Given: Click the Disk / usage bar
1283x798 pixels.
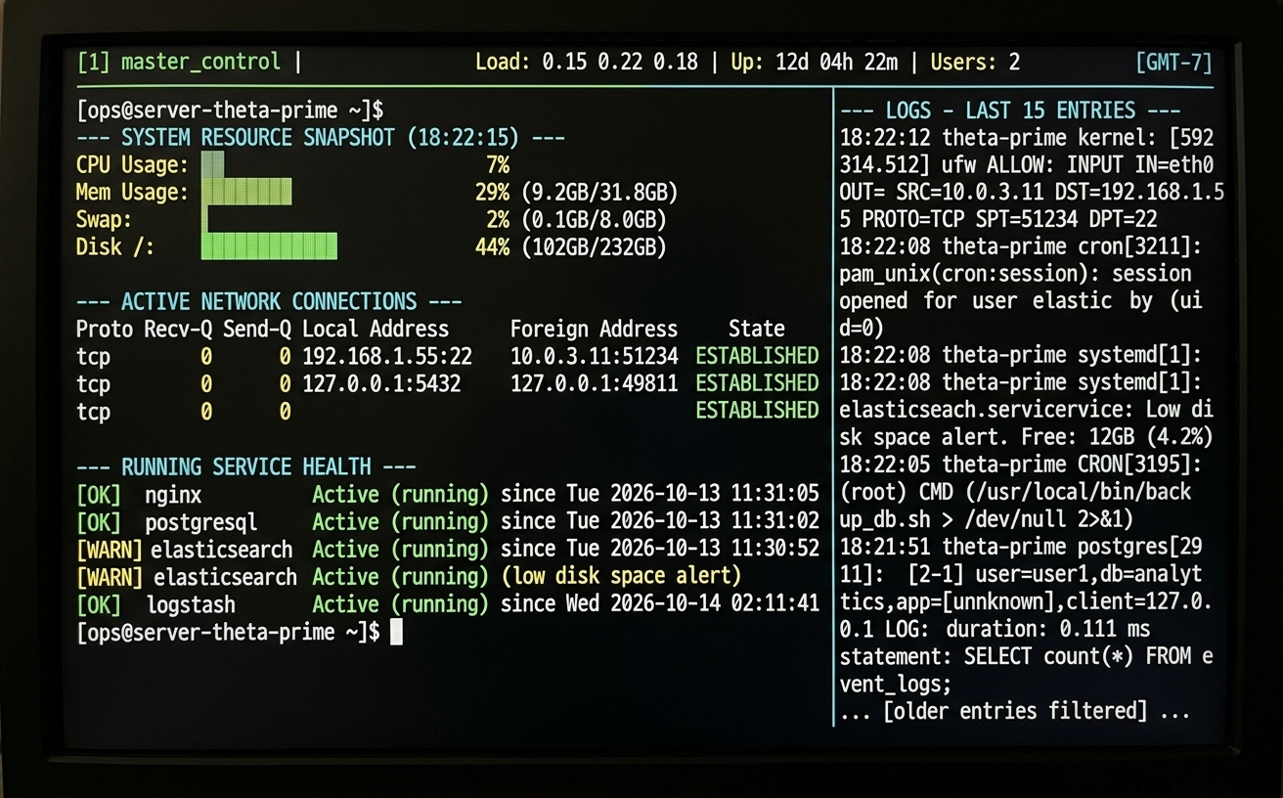Looking at the screenshot, I should (269, 246).
